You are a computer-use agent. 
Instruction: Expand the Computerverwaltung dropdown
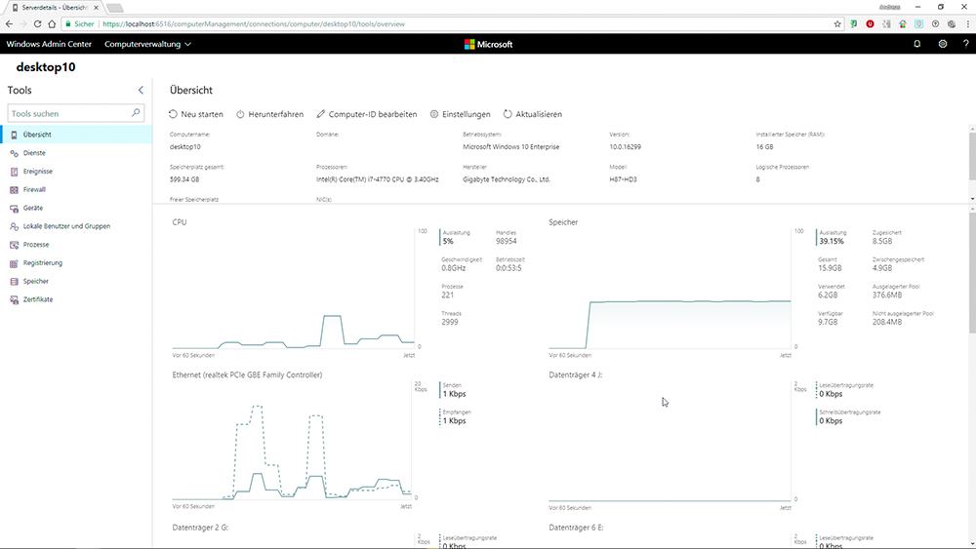147,44
